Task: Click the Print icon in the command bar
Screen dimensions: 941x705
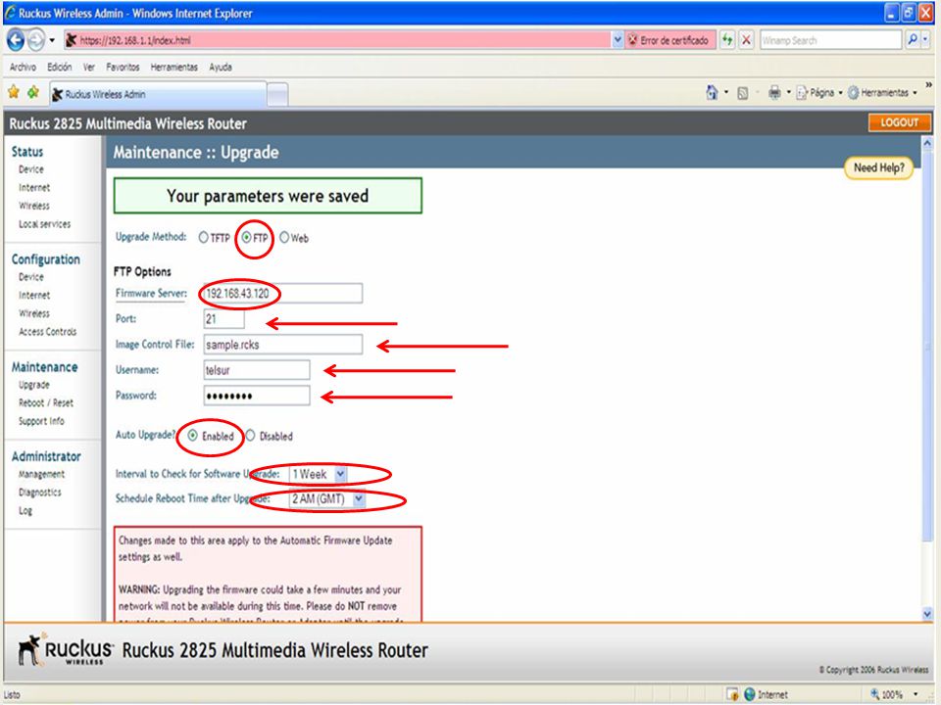Action: pyautogui.click(x=774, y=92)
